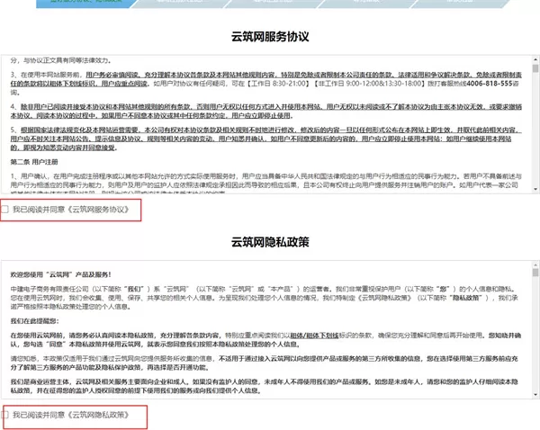Click the hotline number 4006-818-555
This screenshot has height=430, width=540.
point(490,84)
